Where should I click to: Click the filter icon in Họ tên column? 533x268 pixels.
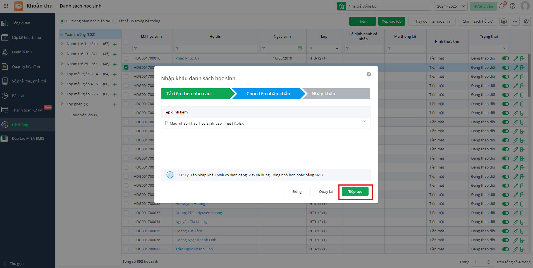click(177, 48)
